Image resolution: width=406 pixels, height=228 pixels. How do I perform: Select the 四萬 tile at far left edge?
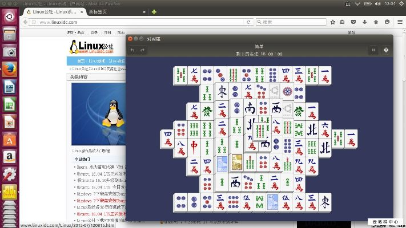click(167, 139)
